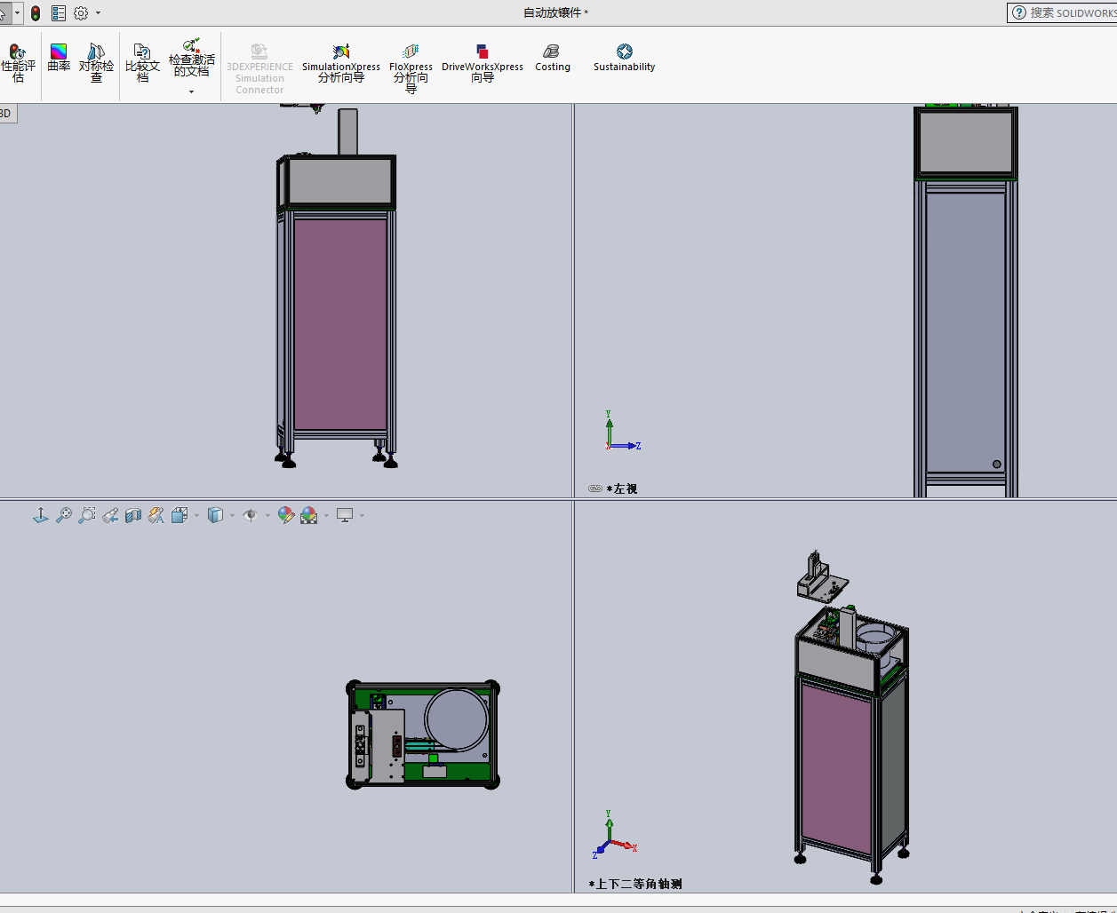Open the display style dropdown arrow

tap(232, 516)
